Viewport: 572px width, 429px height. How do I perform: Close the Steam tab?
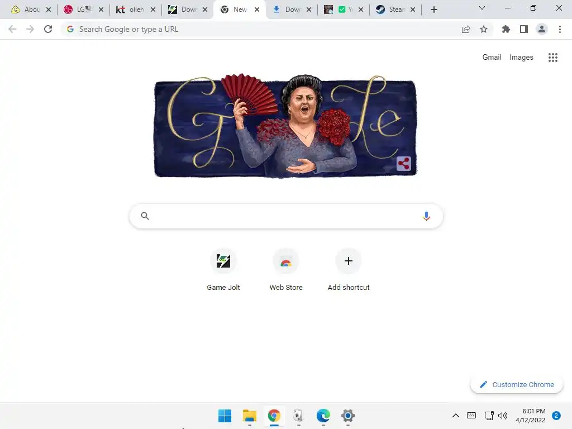[x=413, y=9]
